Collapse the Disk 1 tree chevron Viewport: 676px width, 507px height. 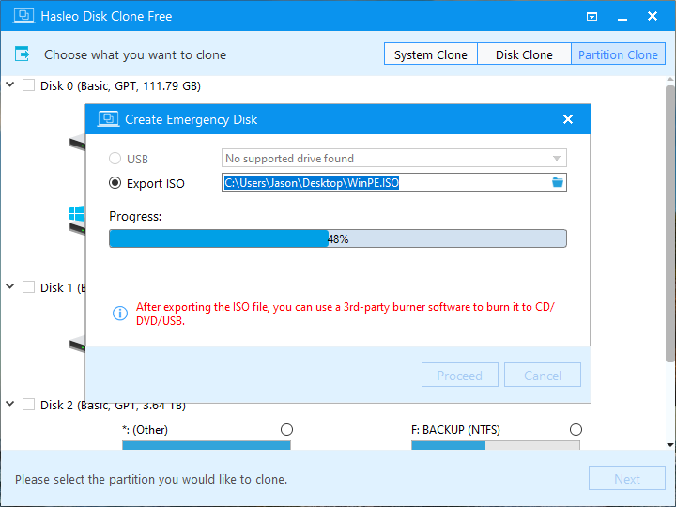(x=10, y=286)
